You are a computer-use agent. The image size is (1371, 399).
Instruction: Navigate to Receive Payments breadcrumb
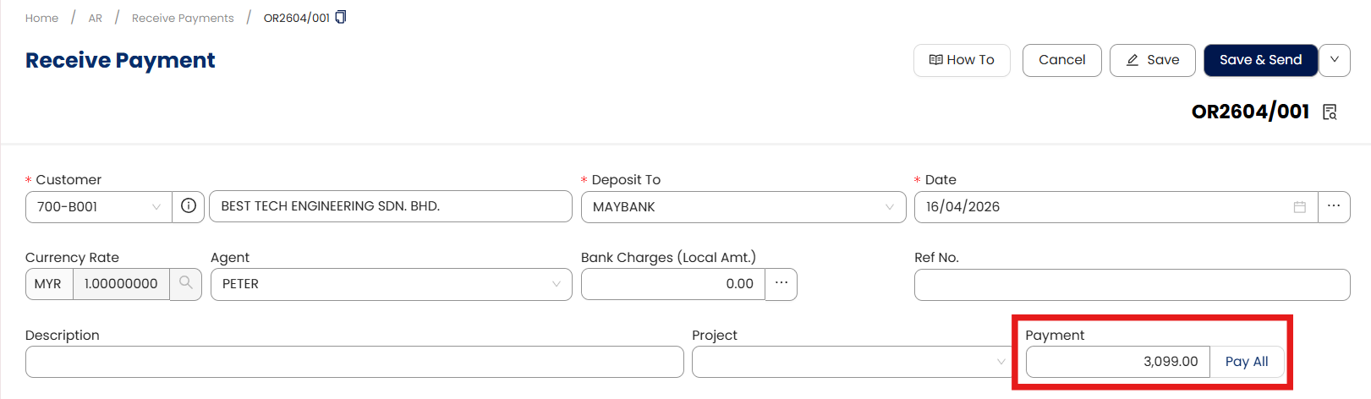coord(183,18)
